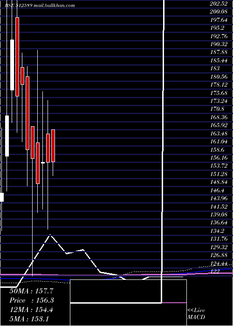
Task: Click the 168.36 price label
Action: click(x=219, y=117)
